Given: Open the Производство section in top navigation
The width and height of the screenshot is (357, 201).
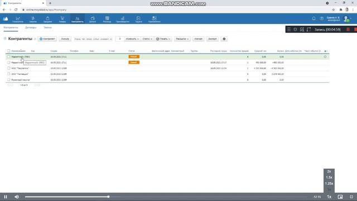Looking at the screenshot, I should pos(123,19).
